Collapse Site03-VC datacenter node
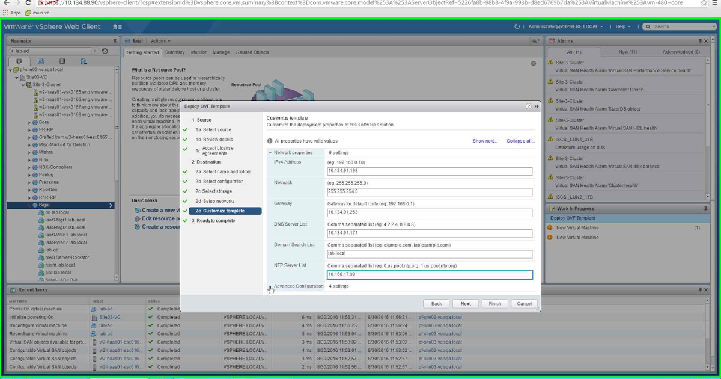The height and width of the screenshot is (379, 721). point(17,77)
